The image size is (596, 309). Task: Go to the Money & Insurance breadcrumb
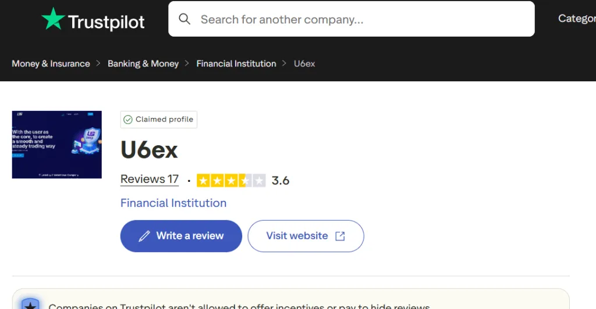51,63
